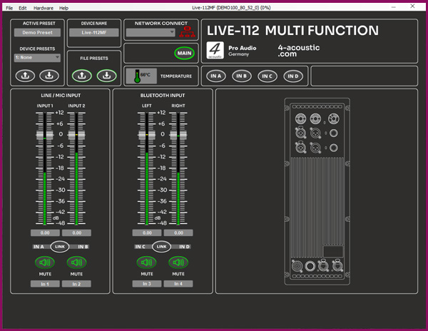This screenshot has width=428, height=331.
Task: Click the file presets upload icon
Action: point(82,75)
